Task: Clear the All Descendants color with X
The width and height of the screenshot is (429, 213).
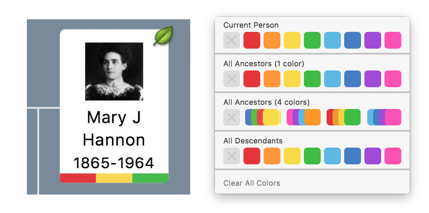Action: (232, 156)
